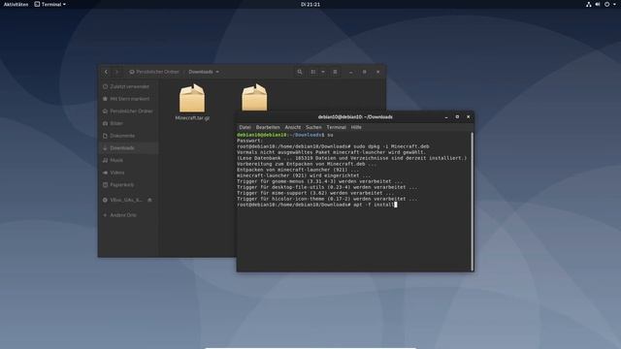
Task: Open the Ansicht menu in Terminal
Action: click(293, 127)
